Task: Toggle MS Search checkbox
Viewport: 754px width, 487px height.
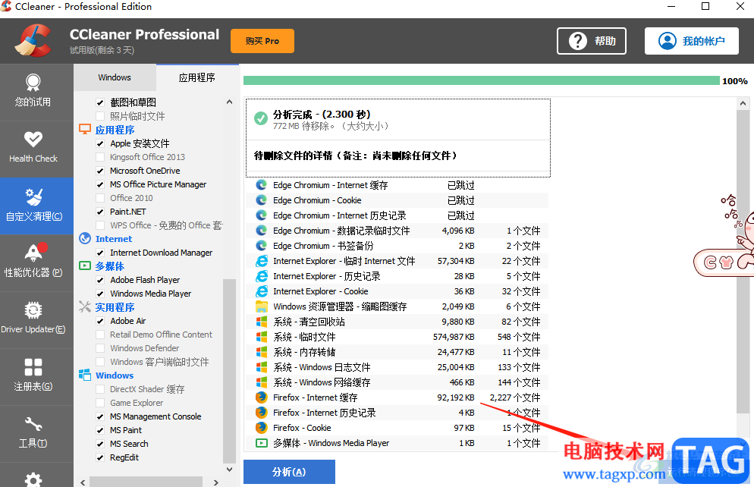Action: (100, 444)
